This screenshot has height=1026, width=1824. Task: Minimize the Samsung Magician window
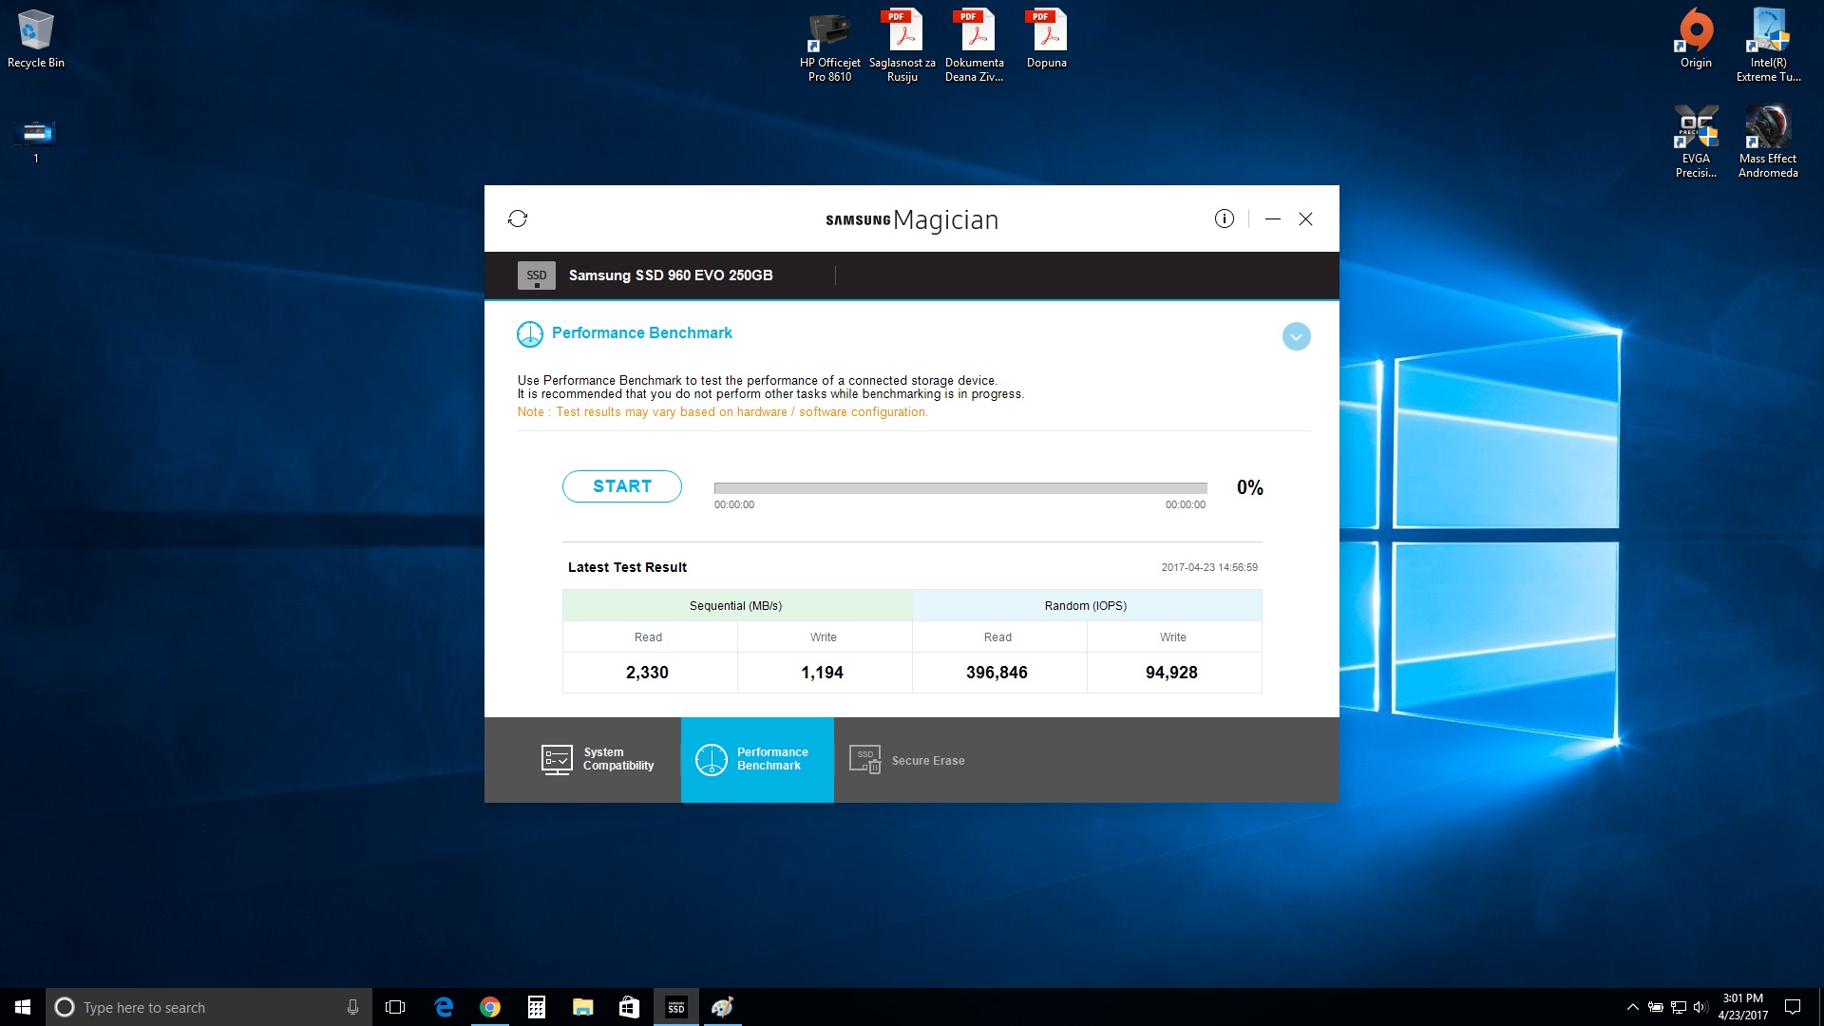(1273, 218)
